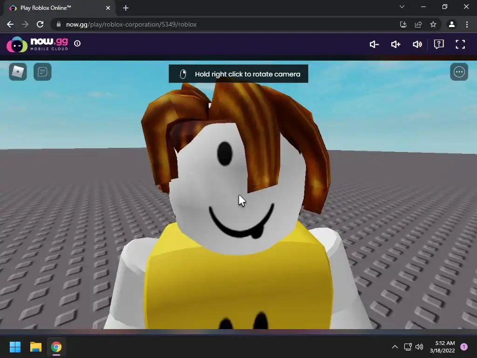Screen dimensions: 477x358
Task: Open a new browser tab
Action: 126,8
